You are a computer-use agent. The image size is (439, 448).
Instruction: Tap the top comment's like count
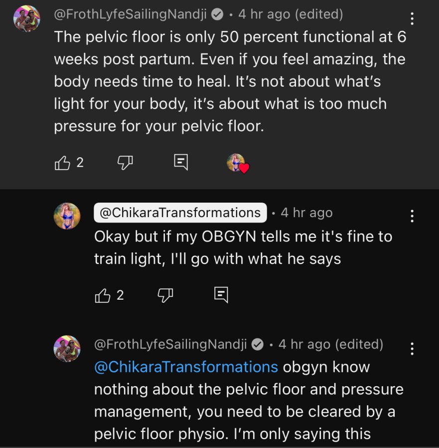click(80, 163)
